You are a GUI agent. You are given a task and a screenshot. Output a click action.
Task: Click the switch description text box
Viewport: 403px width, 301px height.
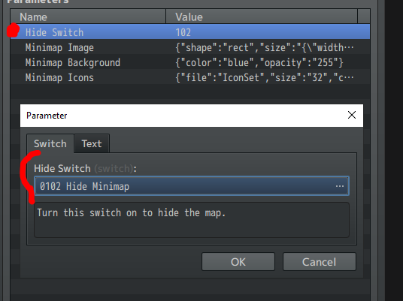pos(192,220)
